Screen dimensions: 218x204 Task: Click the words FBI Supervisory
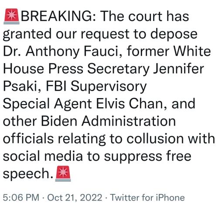(x=96, y=87)
